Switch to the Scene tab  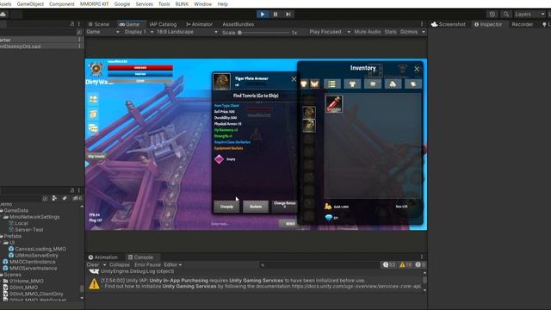[99, 24]
